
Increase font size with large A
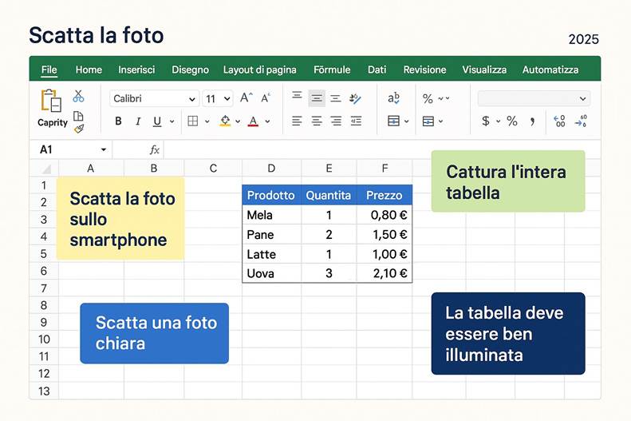[x=246, y=97]
